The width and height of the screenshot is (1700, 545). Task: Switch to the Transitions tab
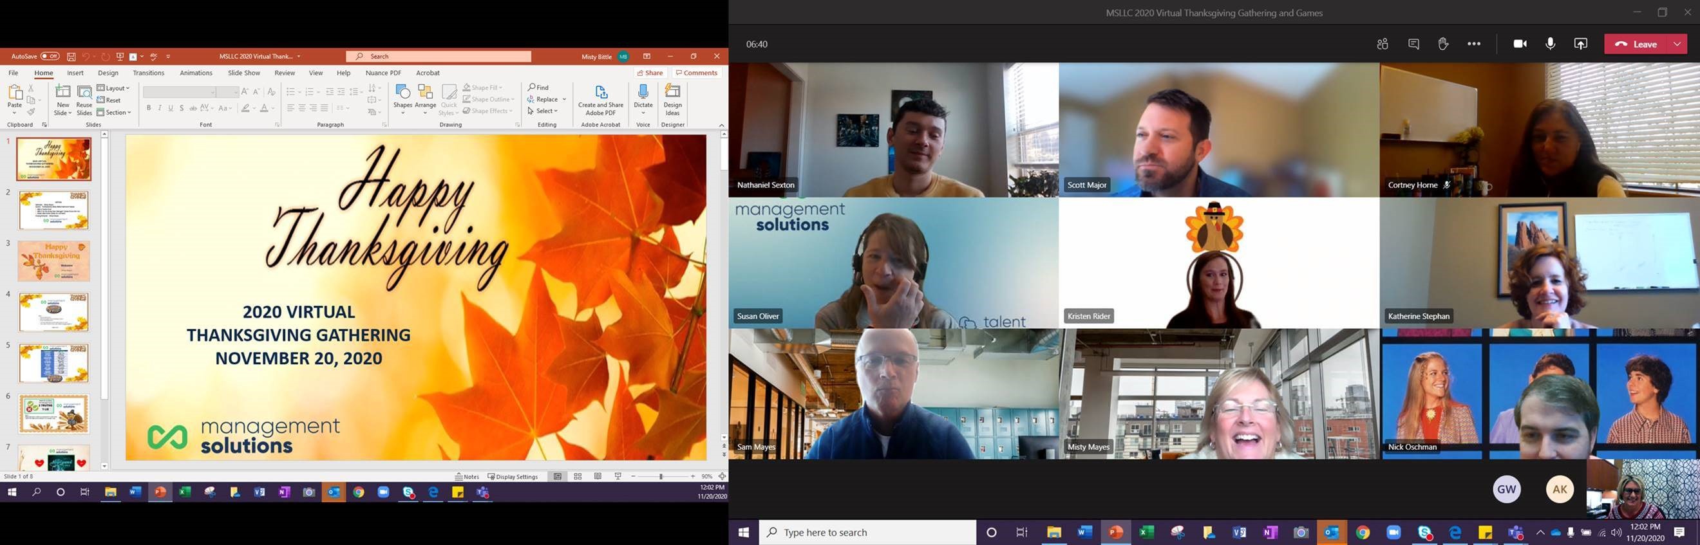149,73
